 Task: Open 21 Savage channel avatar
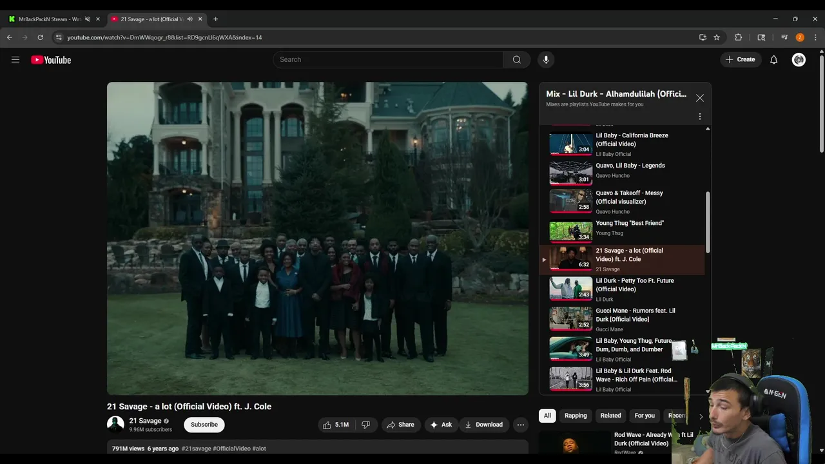(x=115, y=425)
